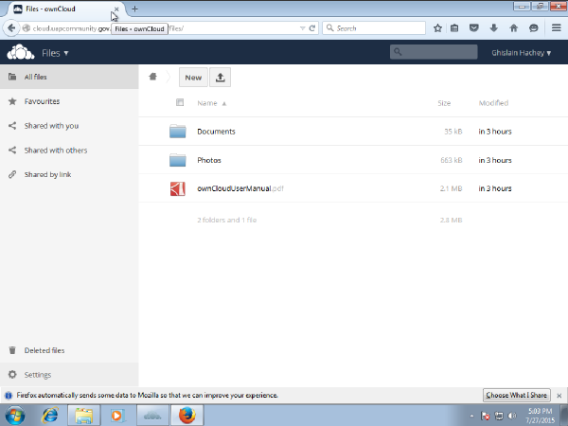Viewport: 568px width, 426px height.
Task: Launch Internet Explorer from taskbar
Action: coord(49,416)
